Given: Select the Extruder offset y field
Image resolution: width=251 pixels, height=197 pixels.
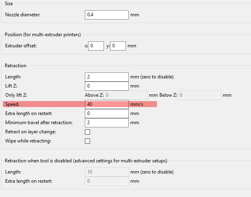Looking at the screenshot, I should coord(118,46).
